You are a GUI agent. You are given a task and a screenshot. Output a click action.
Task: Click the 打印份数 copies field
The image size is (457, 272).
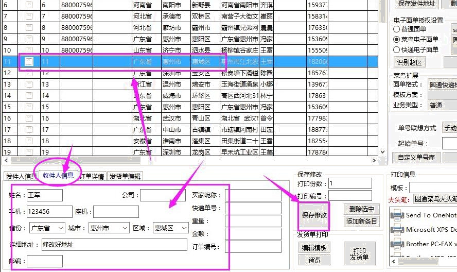(350, 183)
